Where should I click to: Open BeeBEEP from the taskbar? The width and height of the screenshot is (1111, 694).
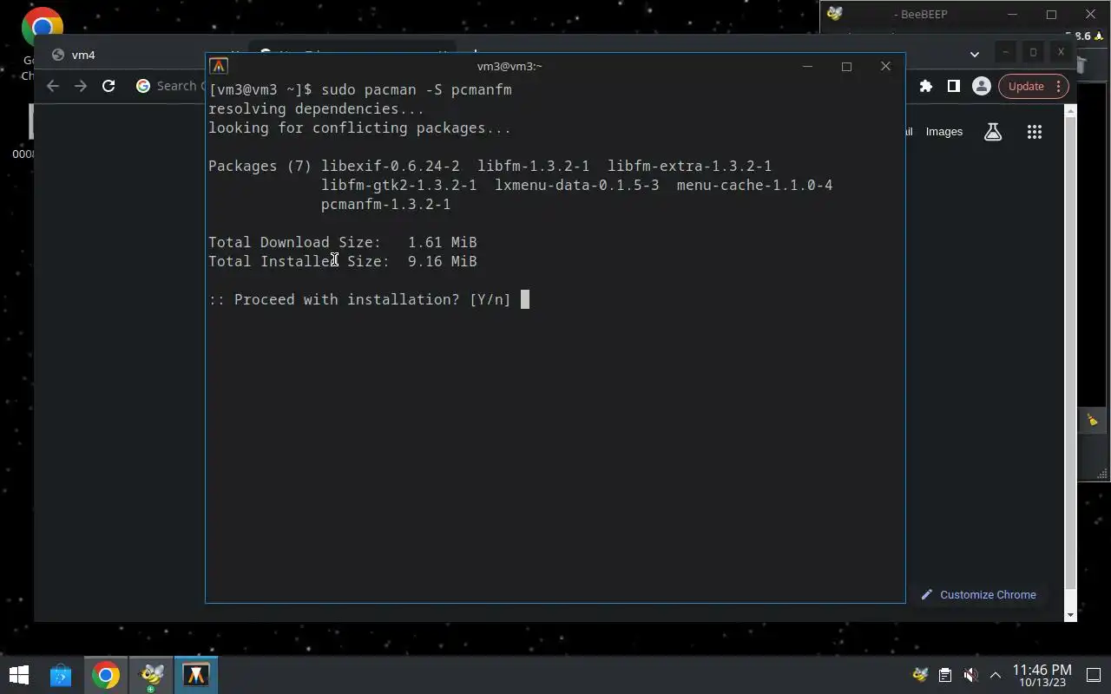pyautogui.click(x=152, y=675)
